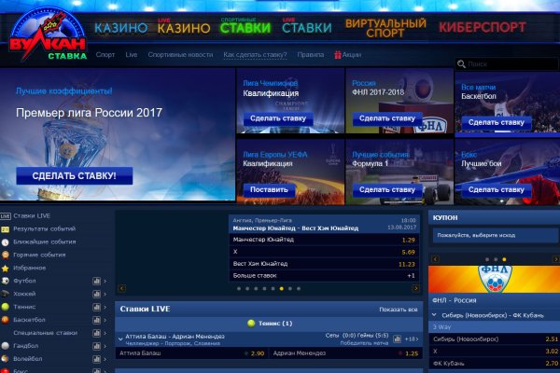
Task: Click the statistics icon next to Теннис
Action: [96, 307]
